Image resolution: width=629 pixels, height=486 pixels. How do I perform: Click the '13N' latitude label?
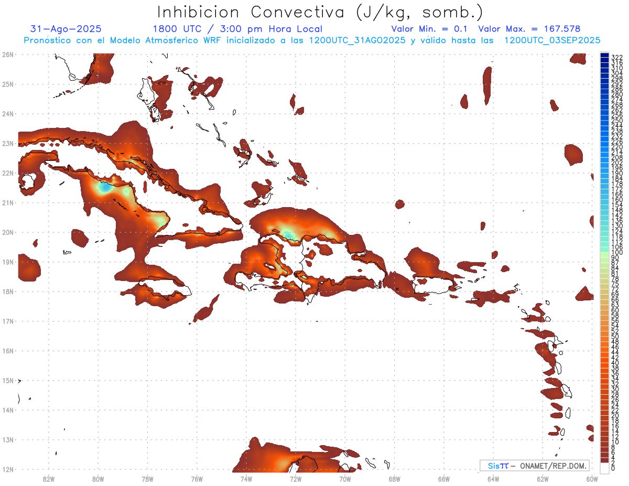click(7, 440)
